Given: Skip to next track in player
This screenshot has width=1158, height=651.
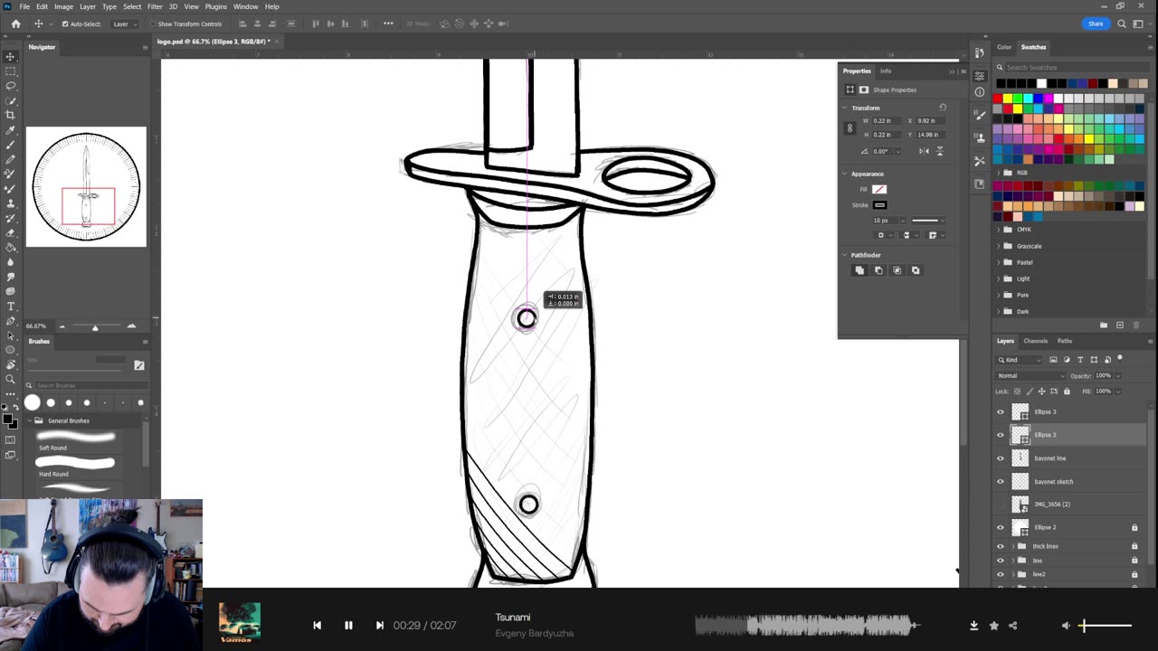Looking at the screenshot, I should (380, 625).
